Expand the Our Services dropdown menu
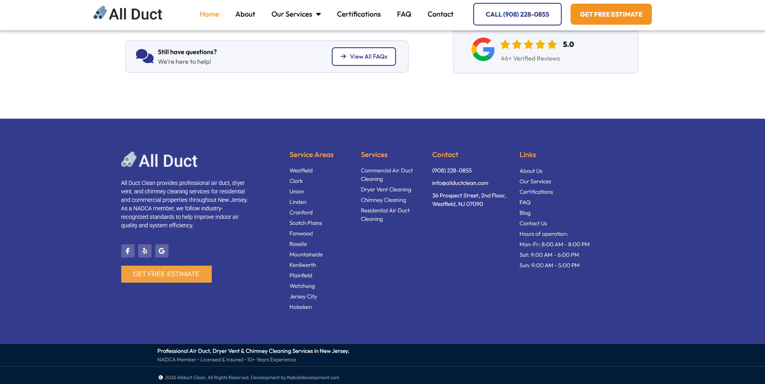The height and width of the screenshot is (384, 765). coord(296,14)
